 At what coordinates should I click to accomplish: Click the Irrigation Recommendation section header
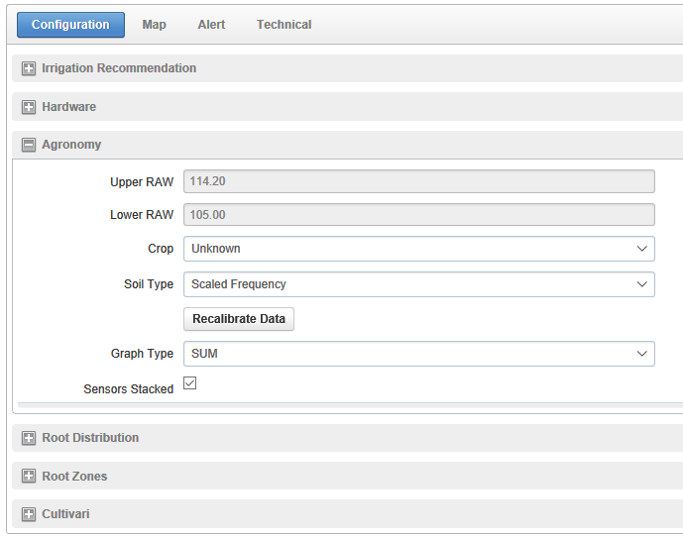click(x=119, y=68)
